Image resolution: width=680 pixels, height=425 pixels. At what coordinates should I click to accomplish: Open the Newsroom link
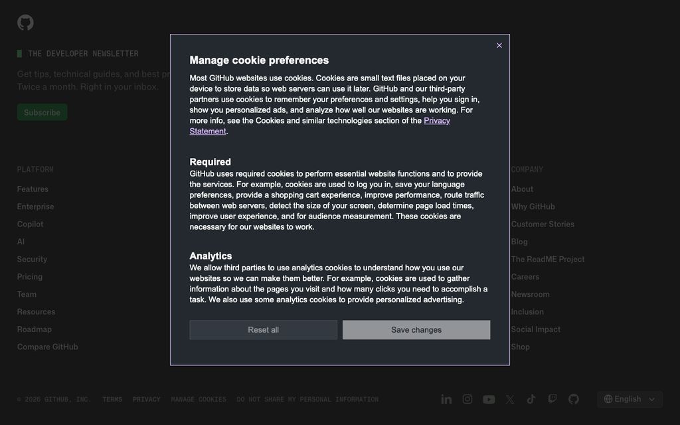531,294
